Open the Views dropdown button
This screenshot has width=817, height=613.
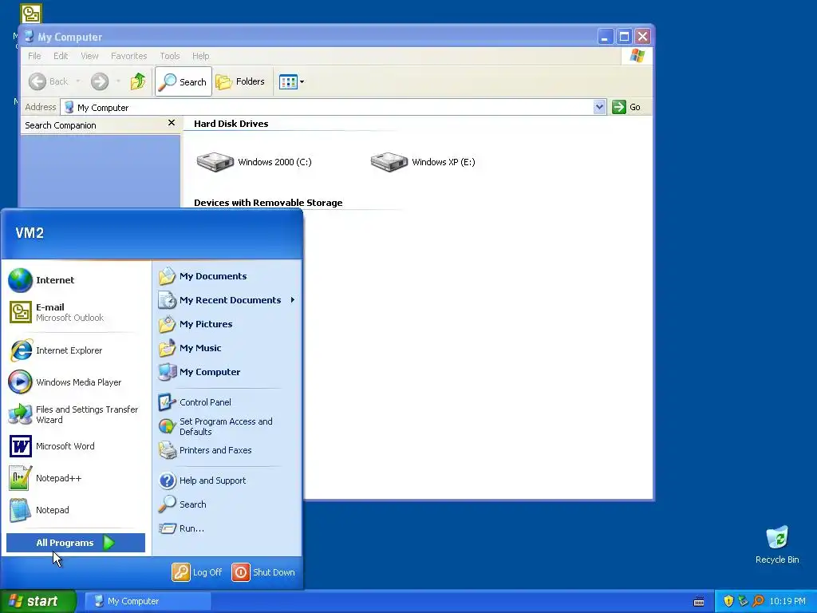(290, 81)
